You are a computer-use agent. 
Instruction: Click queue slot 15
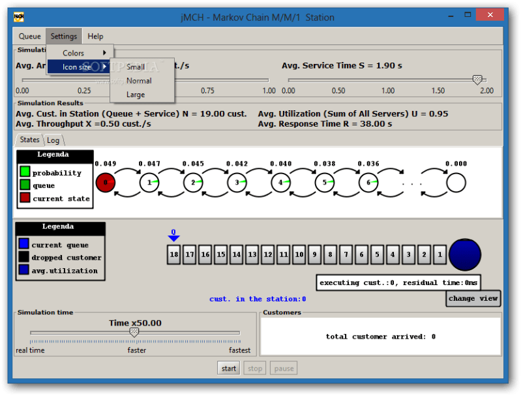click(x=220, y=254)
